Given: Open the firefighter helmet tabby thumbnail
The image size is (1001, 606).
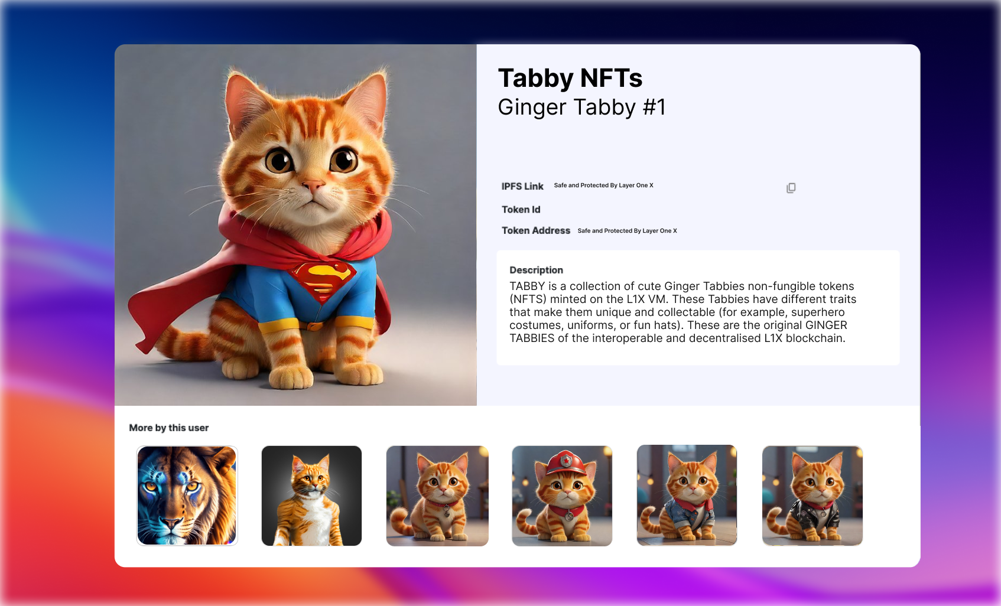Looking at the screenshot, I should click(x=562, y=496).
